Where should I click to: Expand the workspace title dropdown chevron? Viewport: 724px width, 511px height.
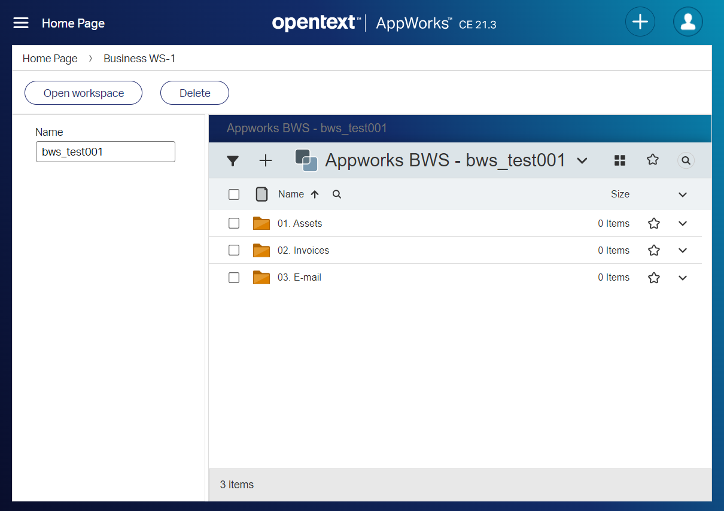[582, 161]
